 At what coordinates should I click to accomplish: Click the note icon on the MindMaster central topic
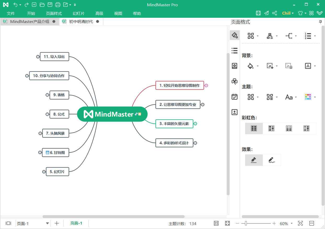pyautogui.click(x=140, y=114)
